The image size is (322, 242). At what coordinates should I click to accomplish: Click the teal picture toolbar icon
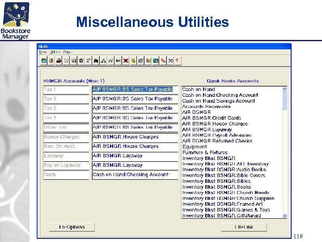(x=156, y=60)
